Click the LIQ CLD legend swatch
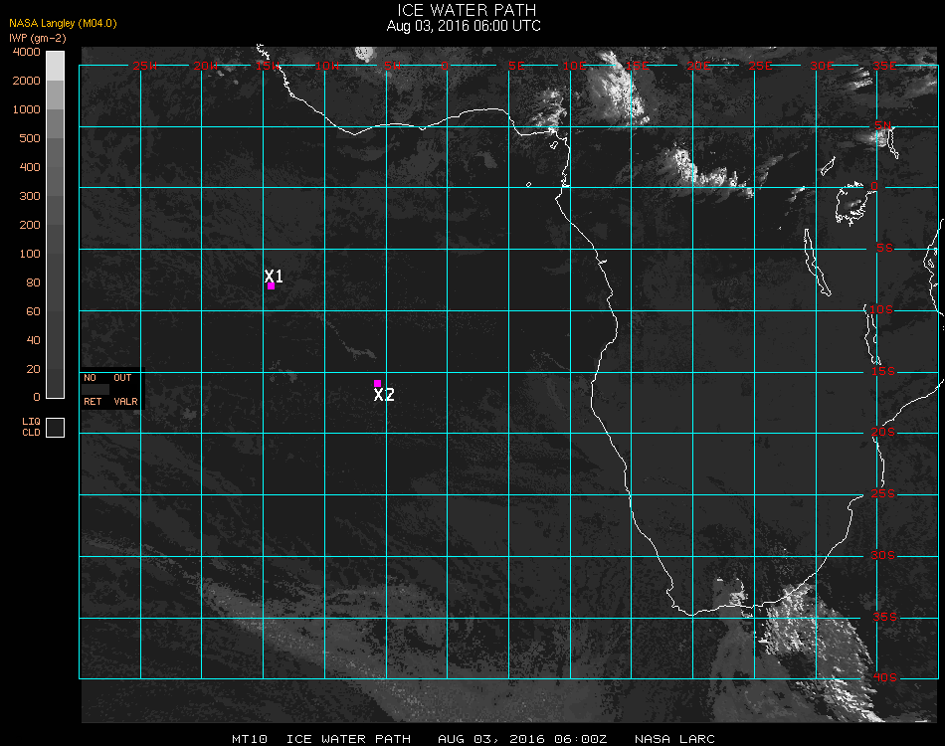Viewport: 945px width, 746px height. pyautogui.click(x=56, y=427)
